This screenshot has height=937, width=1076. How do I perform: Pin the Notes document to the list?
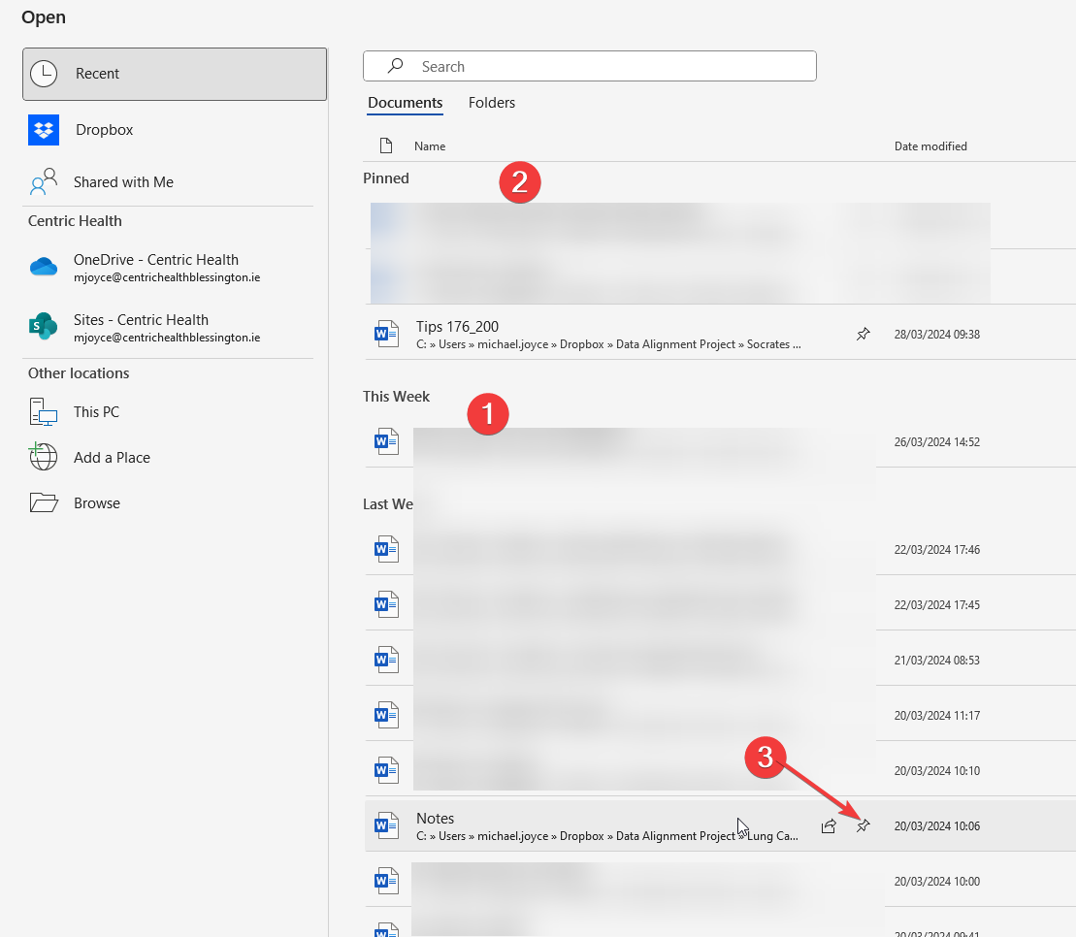863,826
